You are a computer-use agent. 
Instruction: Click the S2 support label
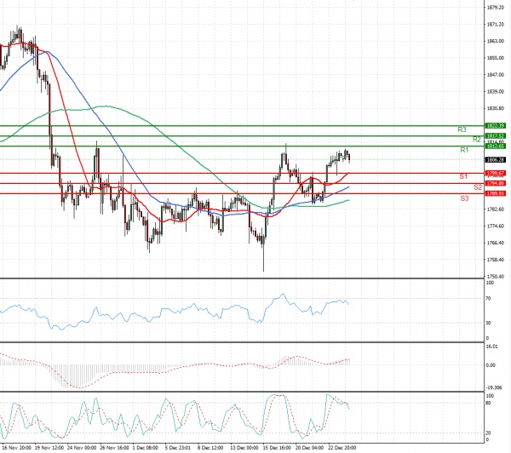(478, 187)
